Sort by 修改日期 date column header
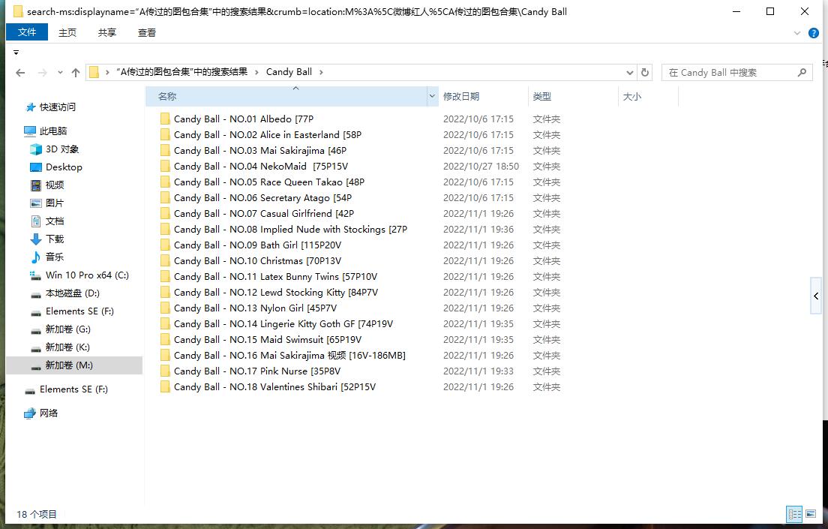This screenshot has width=828, height=529. [x=483, y=96]
